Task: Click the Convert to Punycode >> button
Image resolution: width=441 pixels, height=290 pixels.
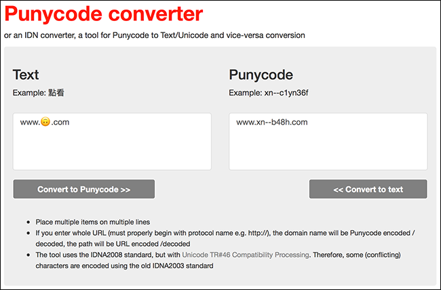Action: (84, 189)
